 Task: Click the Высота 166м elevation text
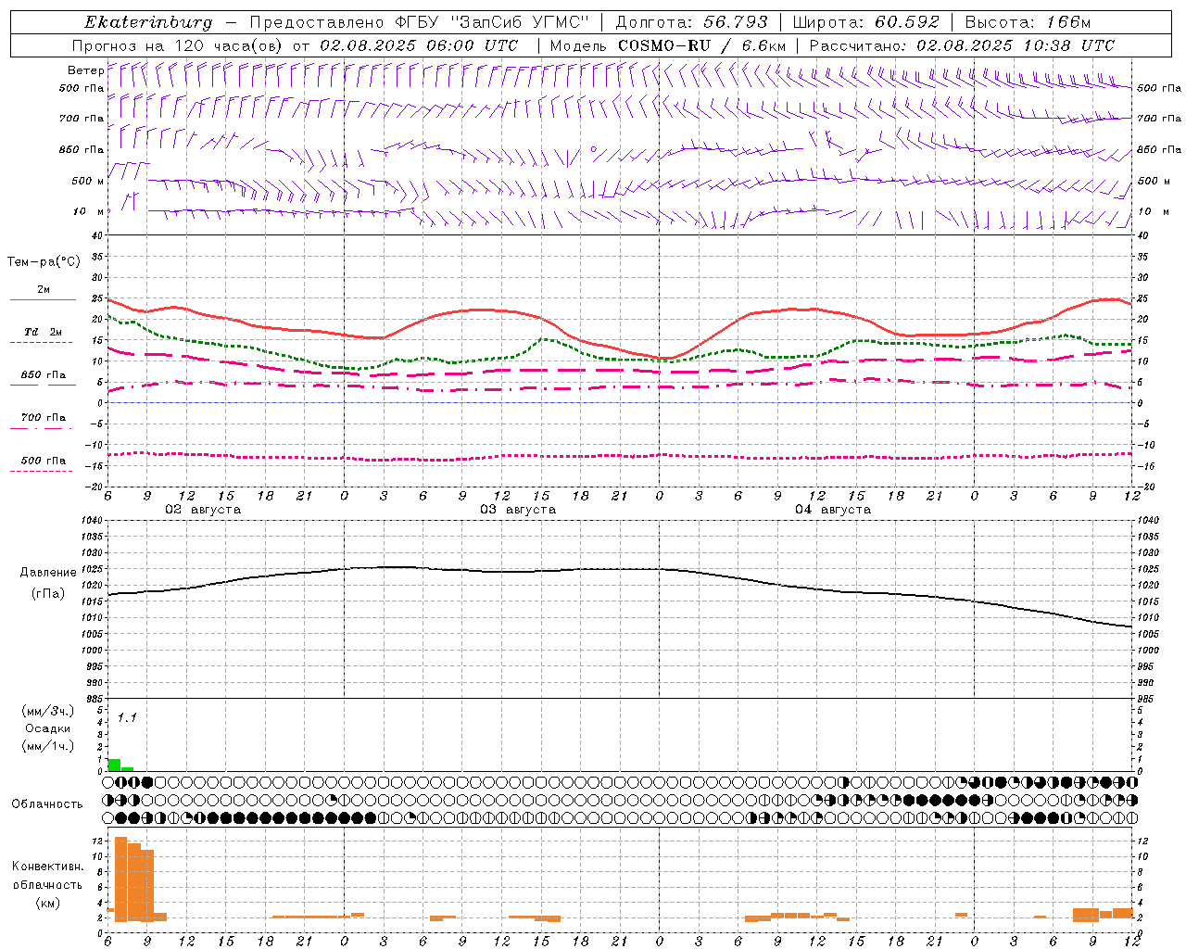(1028, 22)
